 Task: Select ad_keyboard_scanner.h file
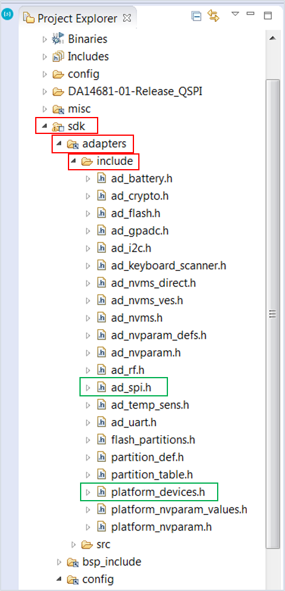[x=169, y=265]
